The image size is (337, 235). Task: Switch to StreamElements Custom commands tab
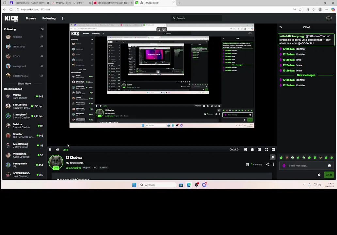tap(29, 3)
